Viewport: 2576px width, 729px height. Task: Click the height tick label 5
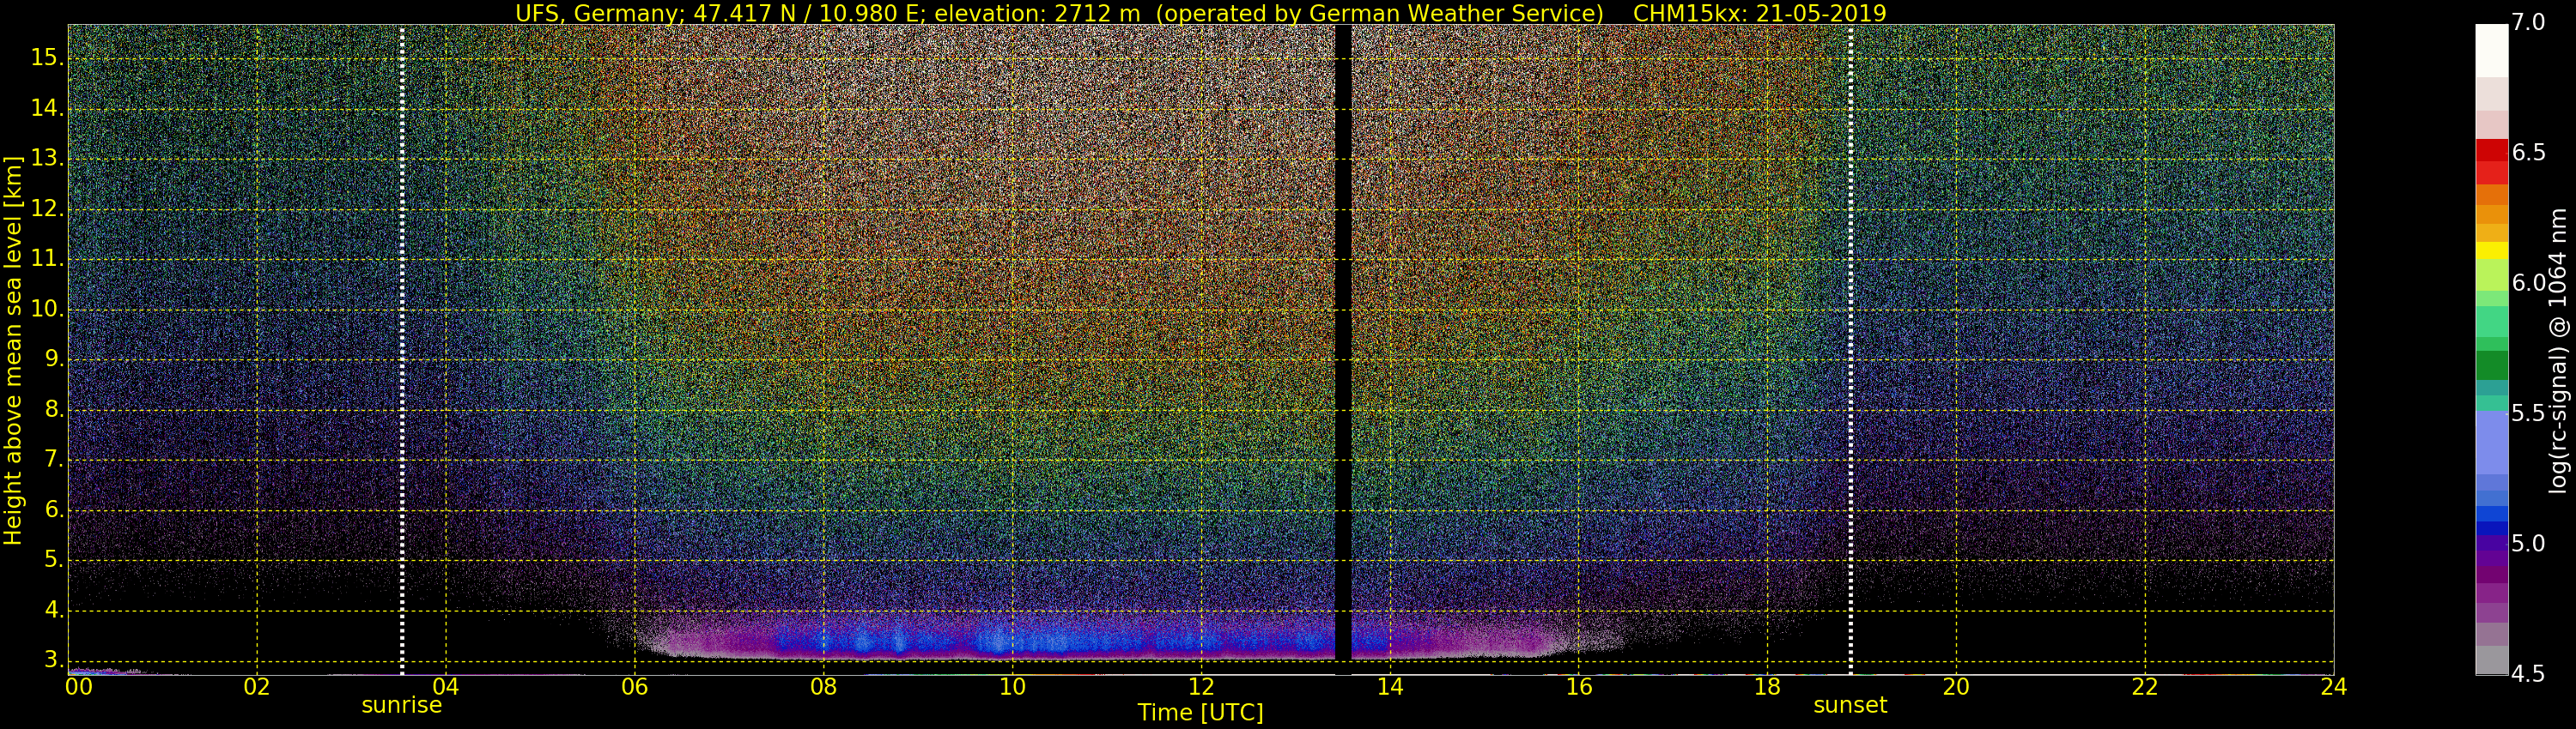tap(54, 560)
